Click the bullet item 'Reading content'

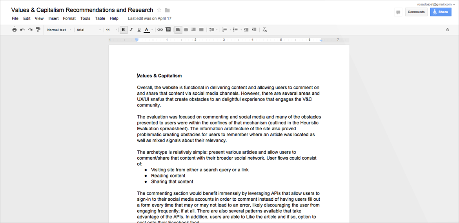tap(168, 176)
